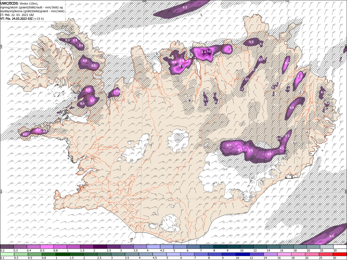Click the white Mýrdalsjökull glacier near south coast

click(170, 223)
